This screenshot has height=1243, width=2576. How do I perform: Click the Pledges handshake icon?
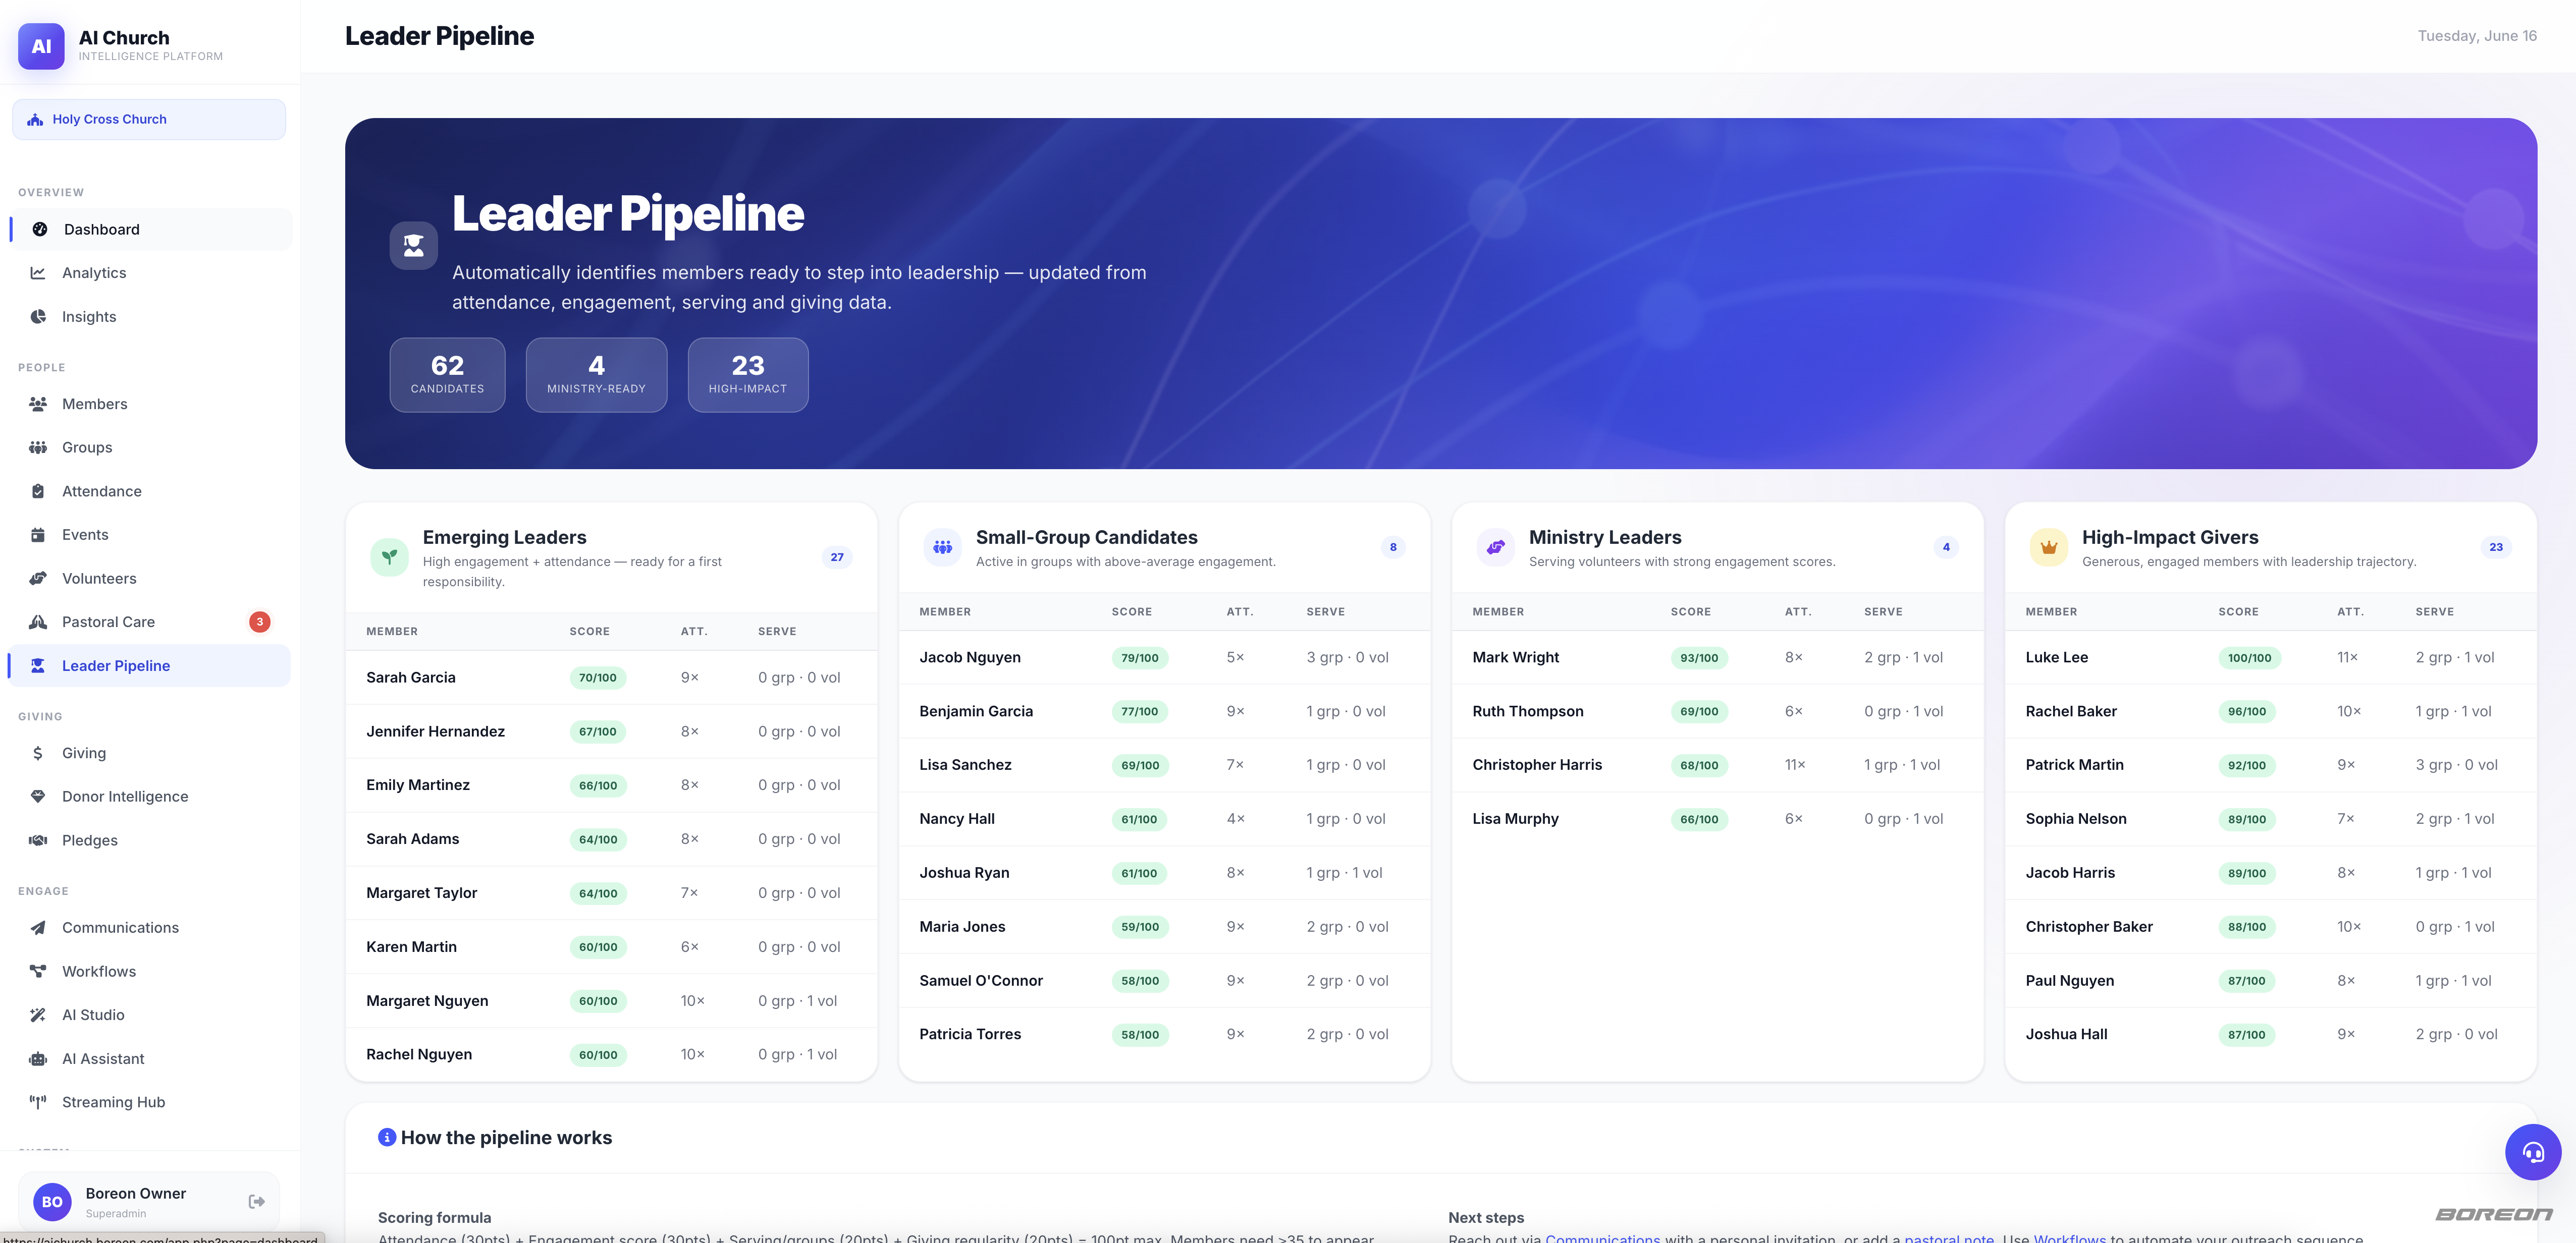(38, 840)
